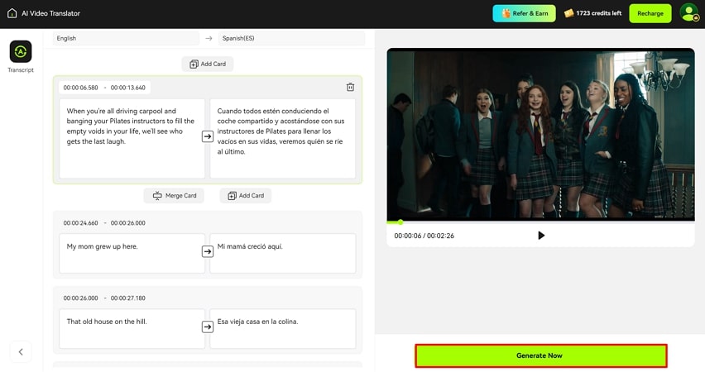Viewport: 705px width, 372px height.
Task: Click the video progress bar
Action: pyautogui.click(x=540, y=222)
